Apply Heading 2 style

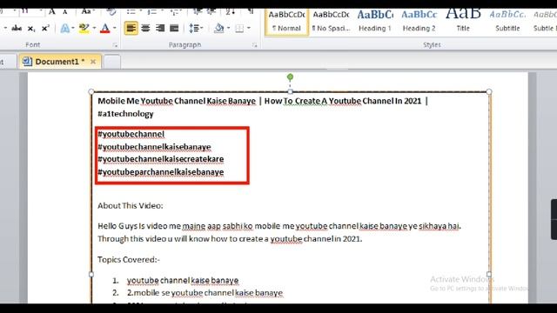click(x=419, y=22)
